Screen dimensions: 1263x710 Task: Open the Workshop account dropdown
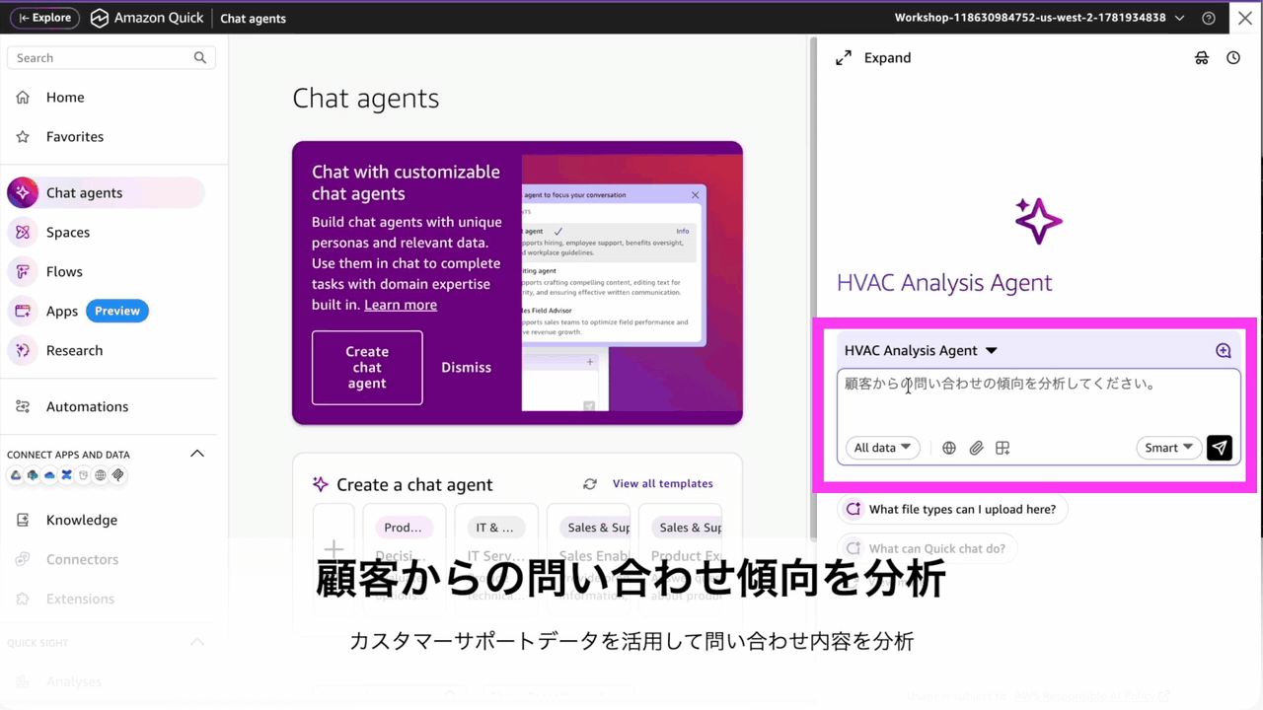coord(1040,18)
